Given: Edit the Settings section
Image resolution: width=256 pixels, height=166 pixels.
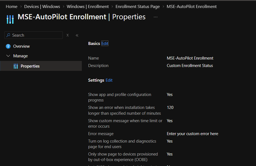Looking at the screenshot, I should point(109,80).
